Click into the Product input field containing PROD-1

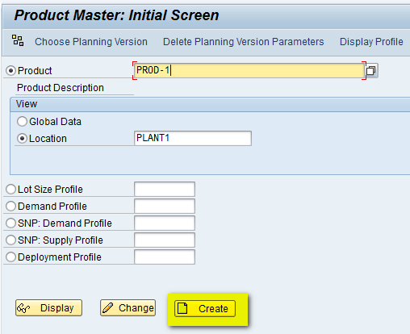tap(249, 70)
